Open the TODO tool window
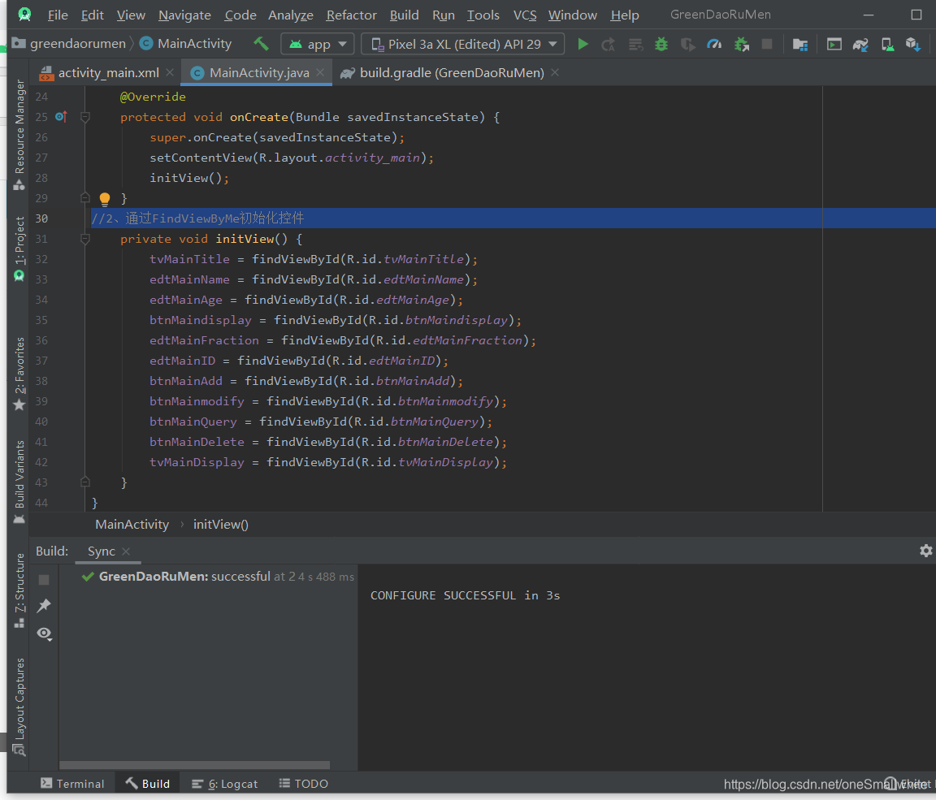The image size is (936, 800). pos(303,783)
